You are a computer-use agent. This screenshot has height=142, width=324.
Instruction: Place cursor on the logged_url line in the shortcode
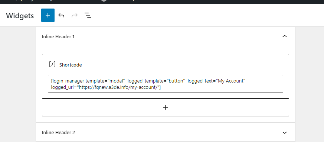[x=106, y=87]
